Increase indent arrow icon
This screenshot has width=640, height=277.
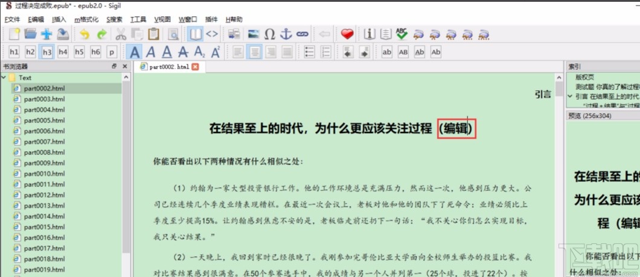[365, 52]
